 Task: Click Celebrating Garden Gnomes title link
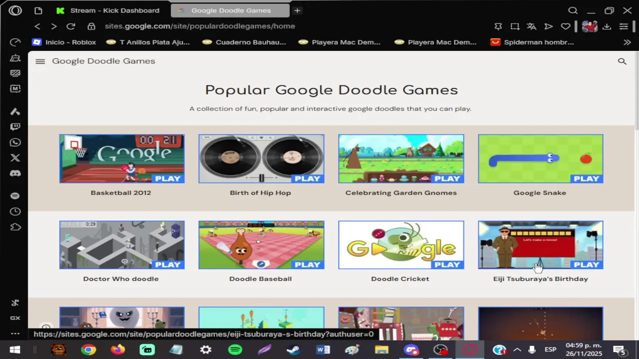tap(401, 193)
